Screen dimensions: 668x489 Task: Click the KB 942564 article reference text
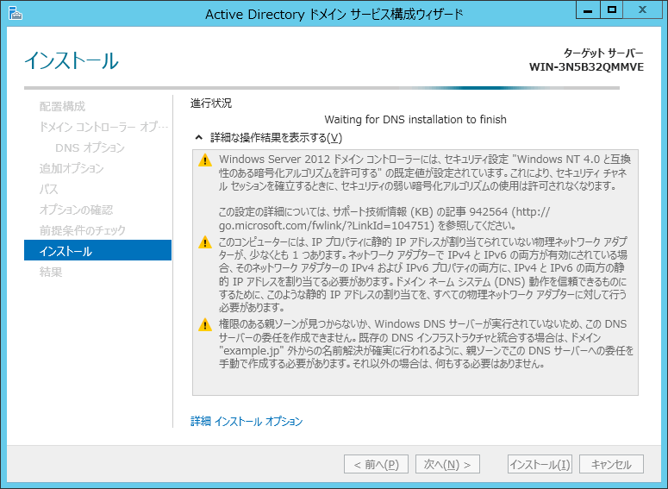[489, 212]
